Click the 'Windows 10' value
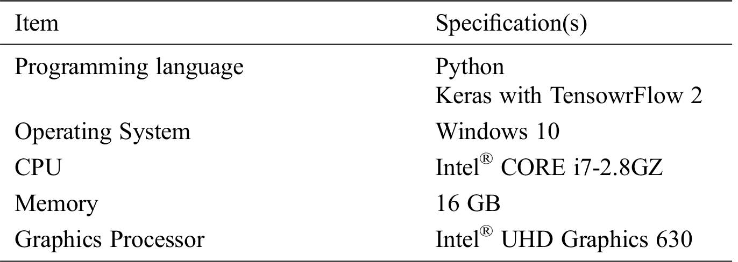738x262 pixels. [x=498, y=133]
